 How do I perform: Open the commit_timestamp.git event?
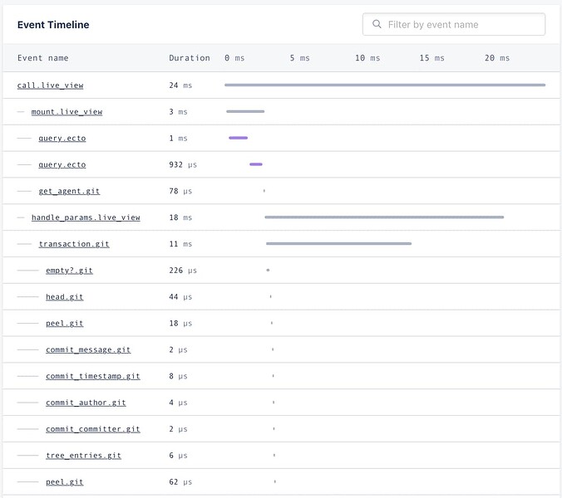[93, 376]
